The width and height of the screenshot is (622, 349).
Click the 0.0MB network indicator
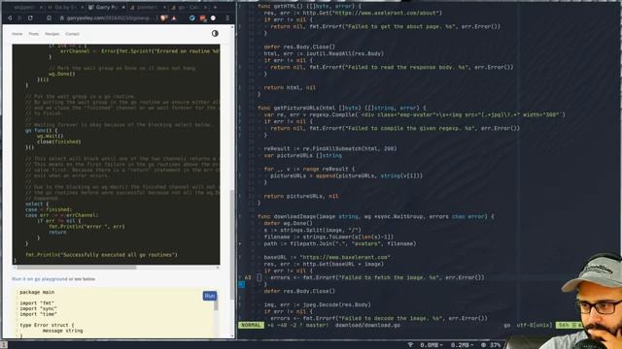pos(432,345)
